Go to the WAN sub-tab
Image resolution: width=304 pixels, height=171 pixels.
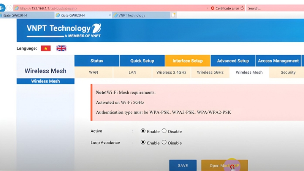point(93,72)
